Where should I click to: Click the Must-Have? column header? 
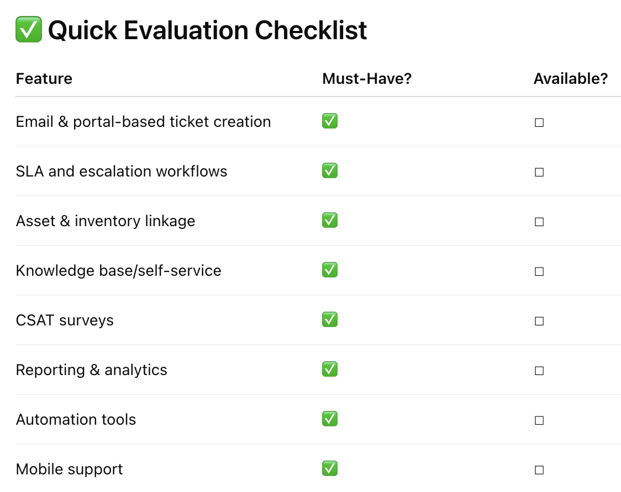click(x=367, y=79)
